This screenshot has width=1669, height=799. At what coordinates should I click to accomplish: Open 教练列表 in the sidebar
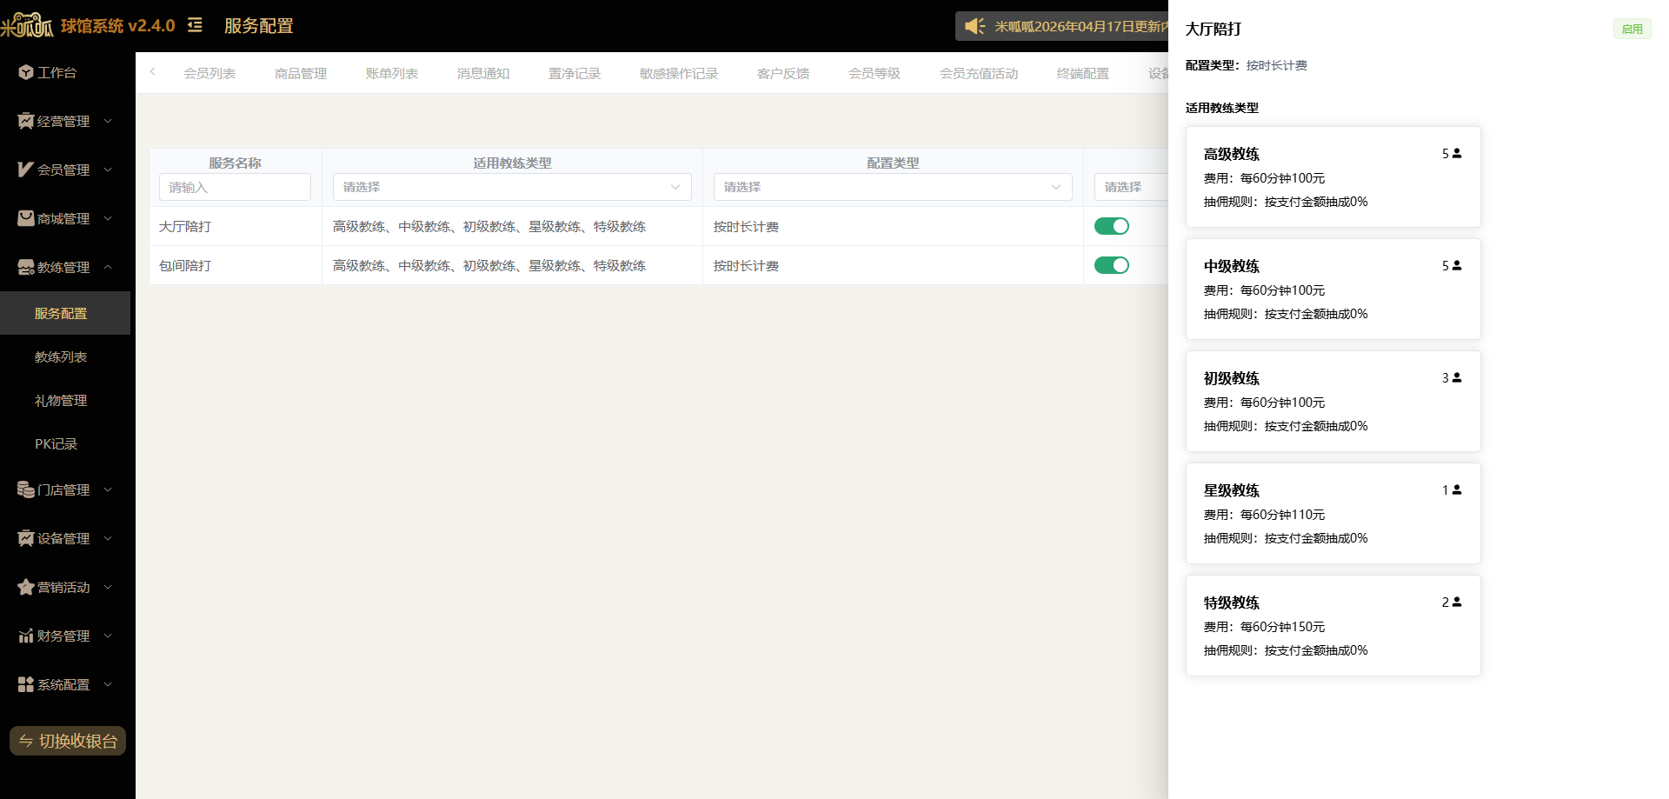click(x=65, y=356)
